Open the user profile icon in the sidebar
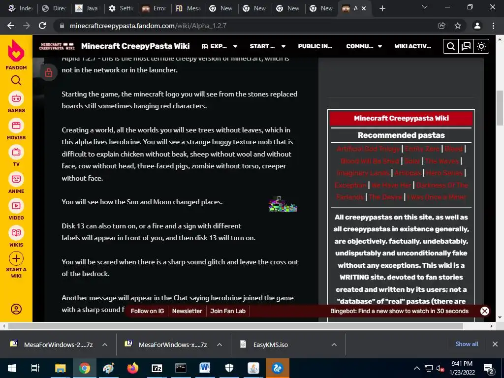 (x=16, y=309)
